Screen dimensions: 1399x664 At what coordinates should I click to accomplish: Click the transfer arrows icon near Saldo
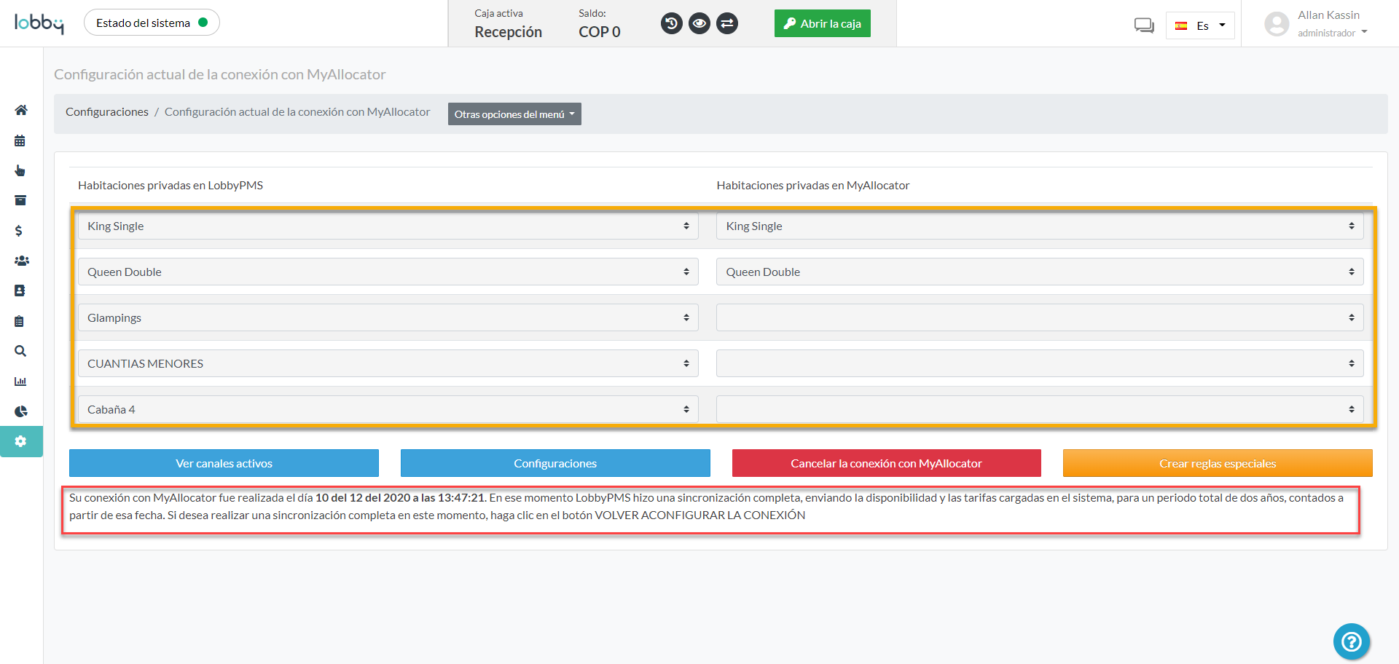click(x=727, y=23)
